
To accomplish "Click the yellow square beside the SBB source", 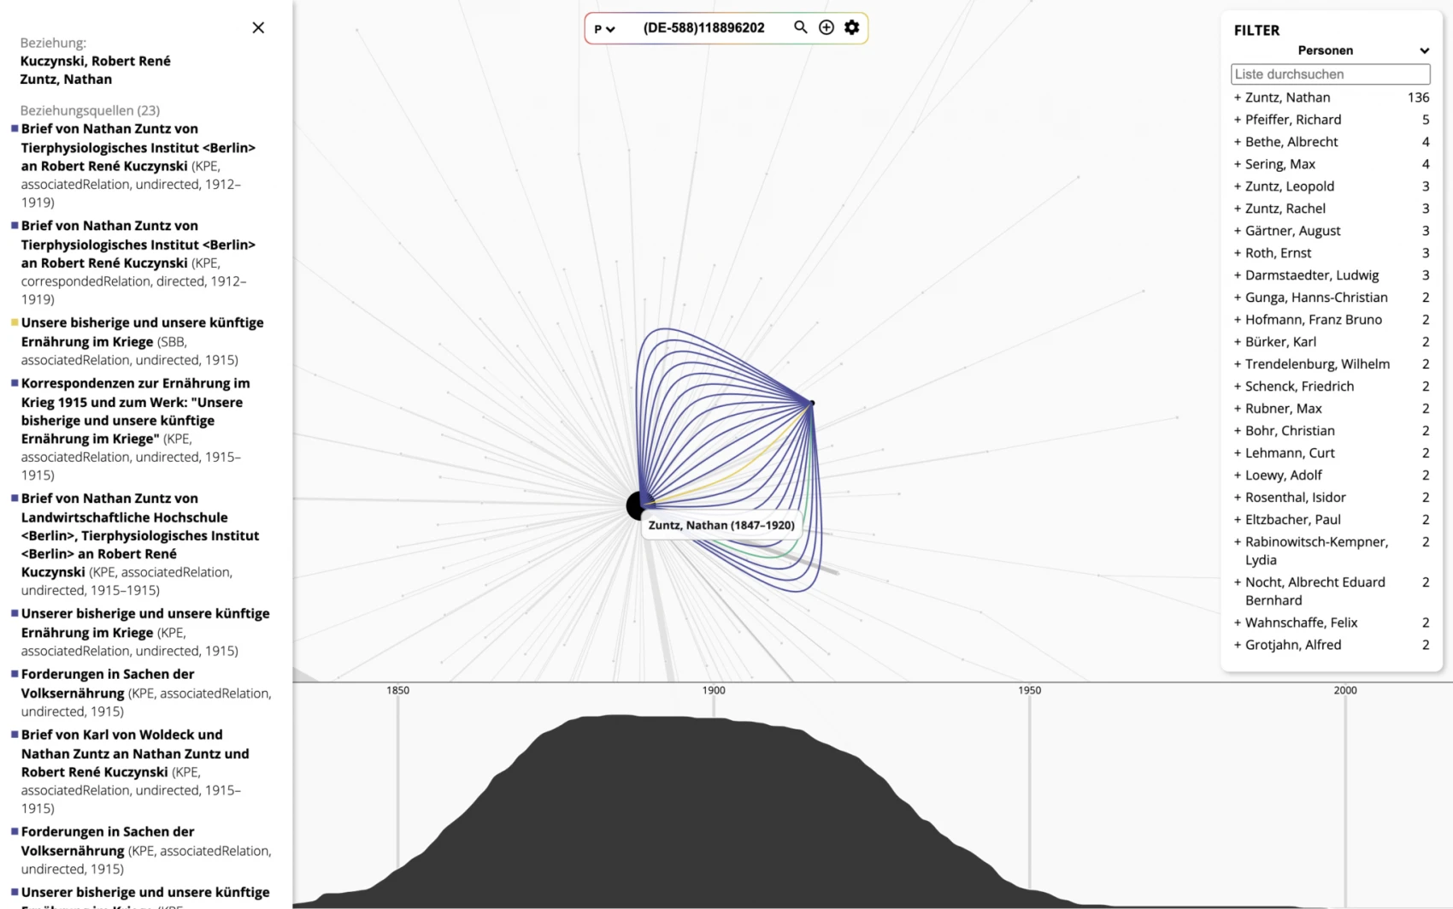I will [x=15, y=323].
